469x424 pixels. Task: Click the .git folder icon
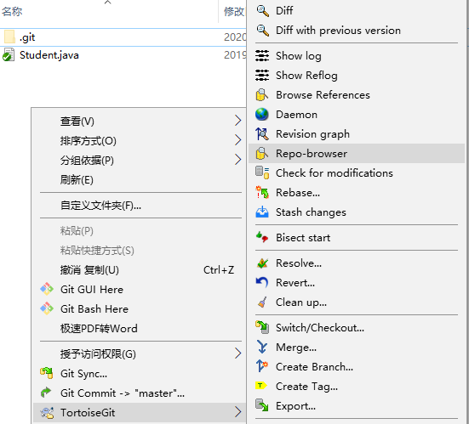coord(9,37)
